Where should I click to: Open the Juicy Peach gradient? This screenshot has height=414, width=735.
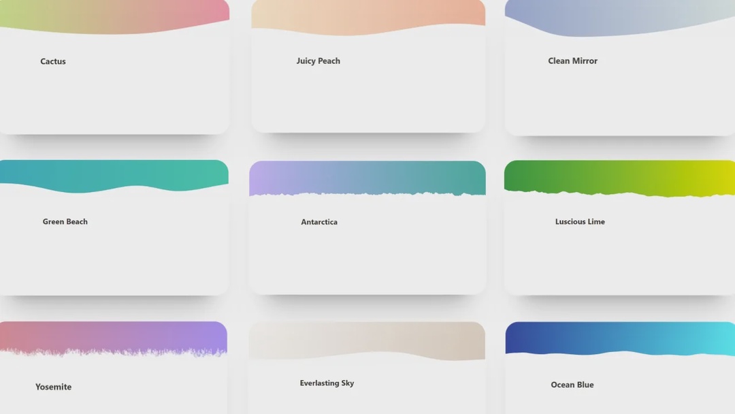[x=367, y=82]
